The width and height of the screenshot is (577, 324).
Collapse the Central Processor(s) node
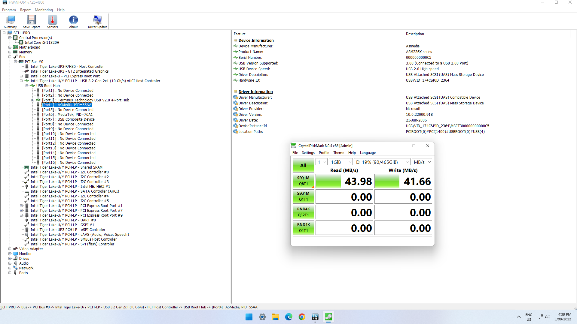pyautogui.click(x=10, y=38)
